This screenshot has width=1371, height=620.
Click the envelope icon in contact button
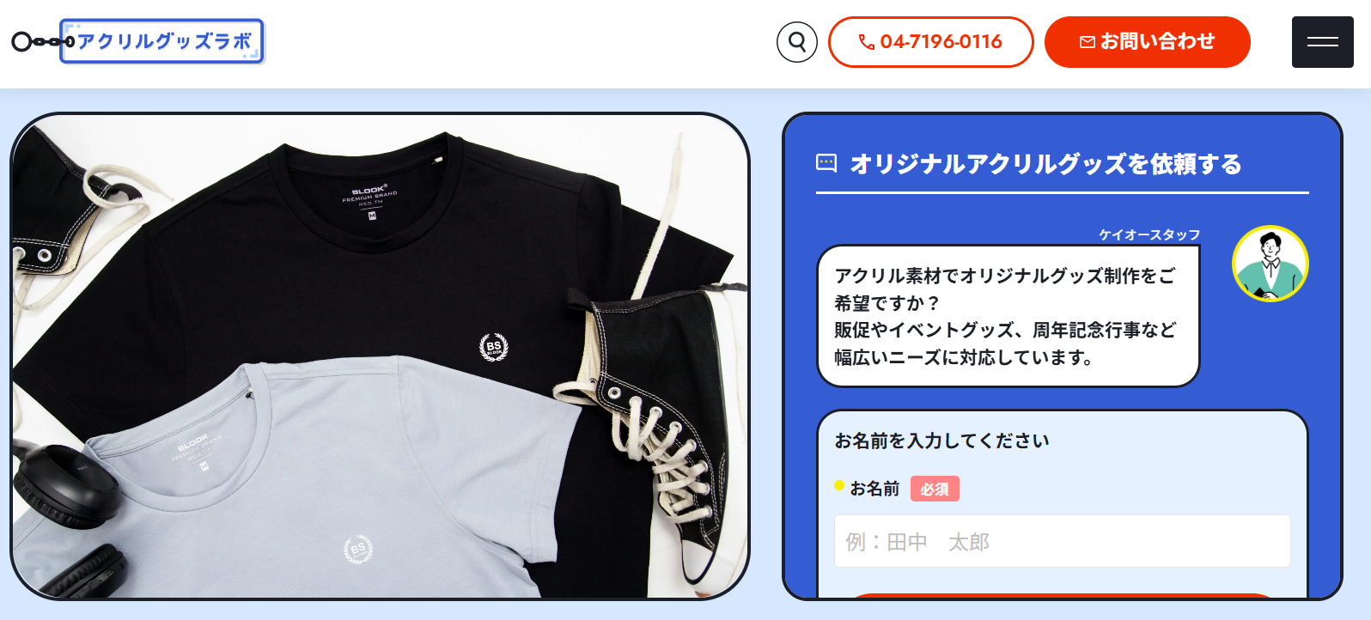point(1087,42)
